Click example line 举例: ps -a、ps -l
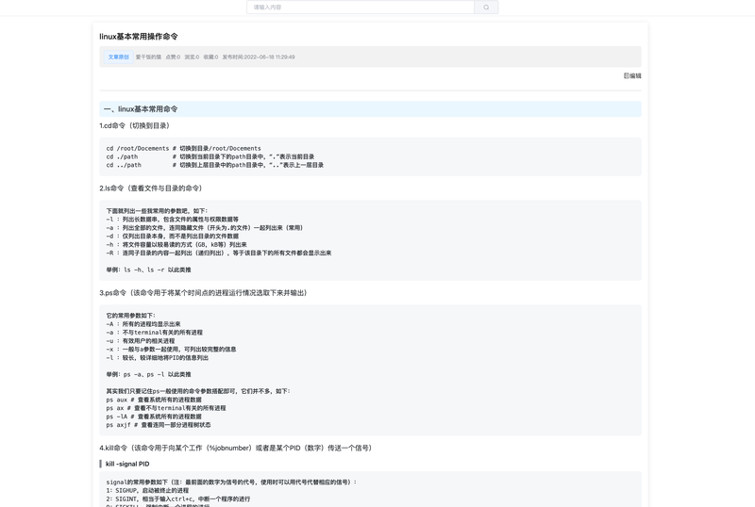Image resolution: width=755 pixels, height=507 pixels. point(149,374)
